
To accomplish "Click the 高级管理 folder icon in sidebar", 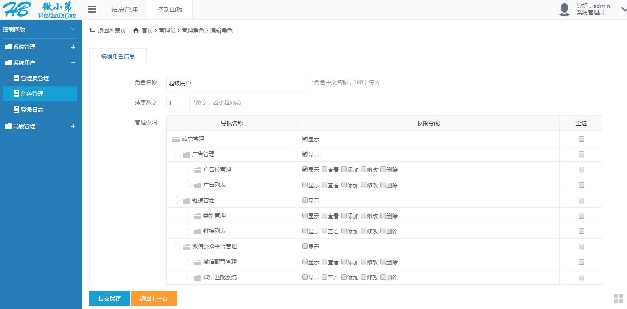I will [x=8, y=126].
